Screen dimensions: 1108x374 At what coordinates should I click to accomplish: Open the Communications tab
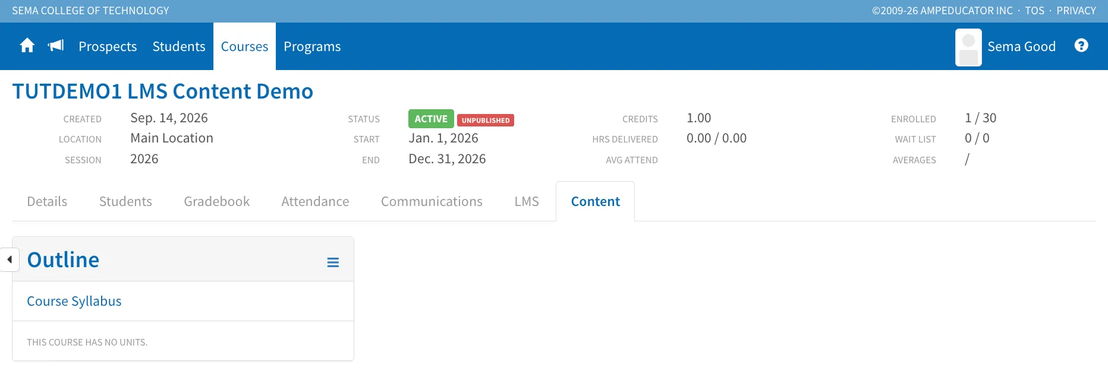(x=432, y=201)
